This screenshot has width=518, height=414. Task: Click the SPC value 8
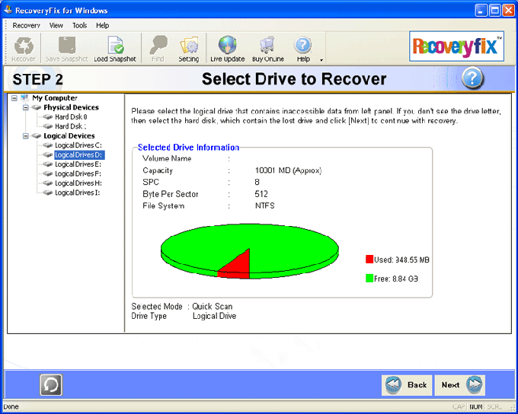point(257,182)
